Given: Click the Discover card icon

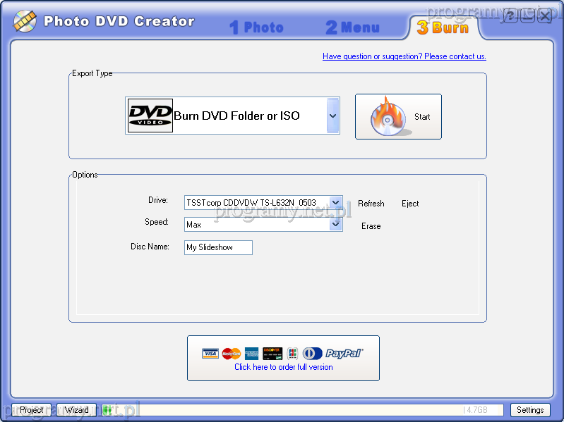Looking at the screenshot, I should 272,354.
